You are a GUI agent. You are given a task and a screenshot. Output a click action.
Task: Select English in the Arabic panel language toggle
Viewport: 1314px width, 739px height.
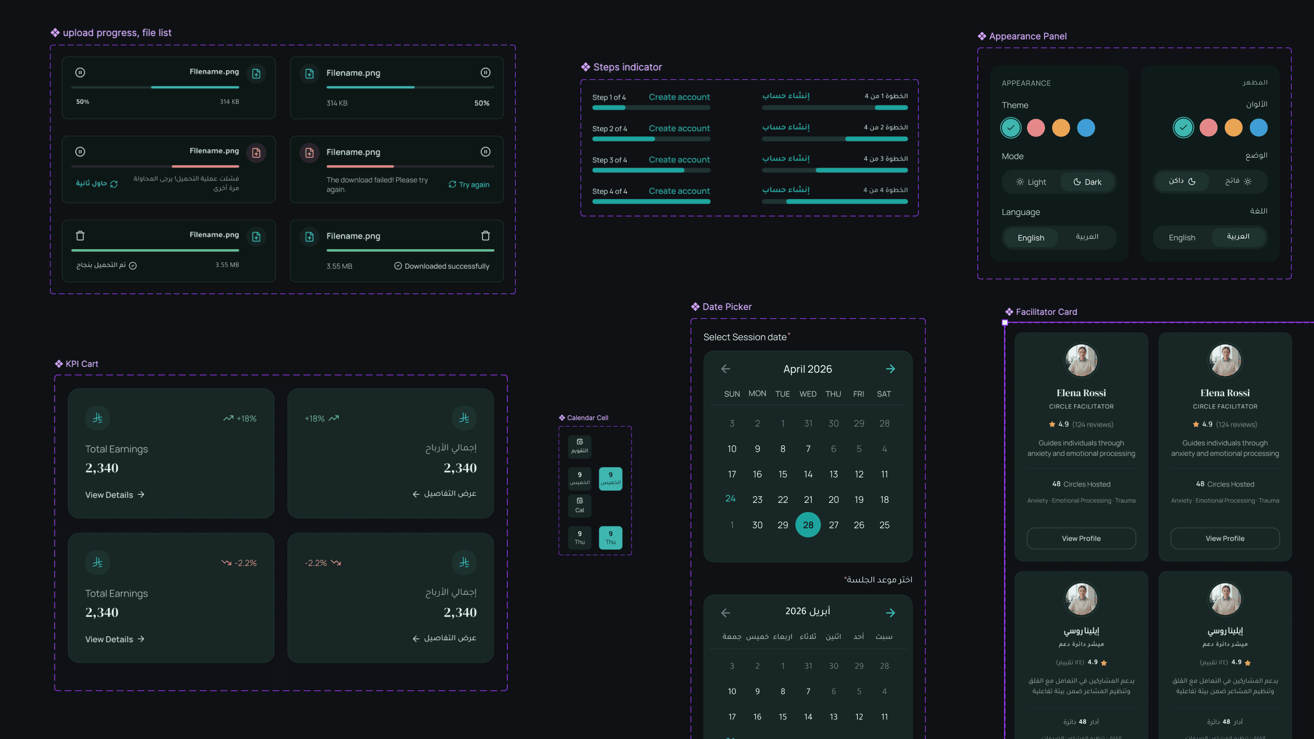[x=1182, y=238]
